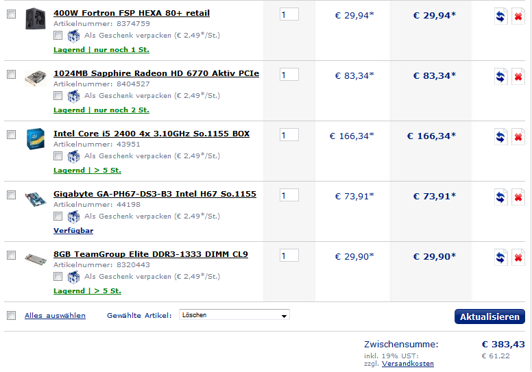Enable gift wrapping for Intel Core i5

(58, 156)
